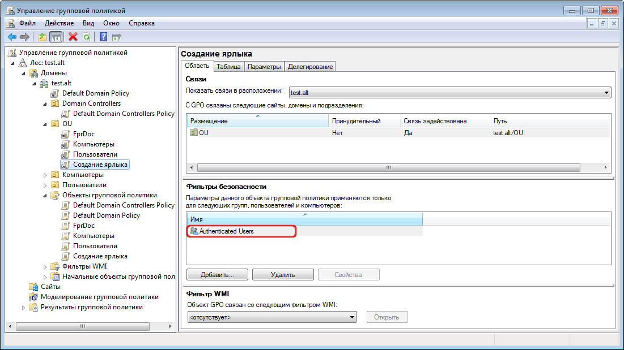Screen dimensions: 624x350
Task: Open the WMI filter dropdown <отсутствует>
Action: [272, 317]
